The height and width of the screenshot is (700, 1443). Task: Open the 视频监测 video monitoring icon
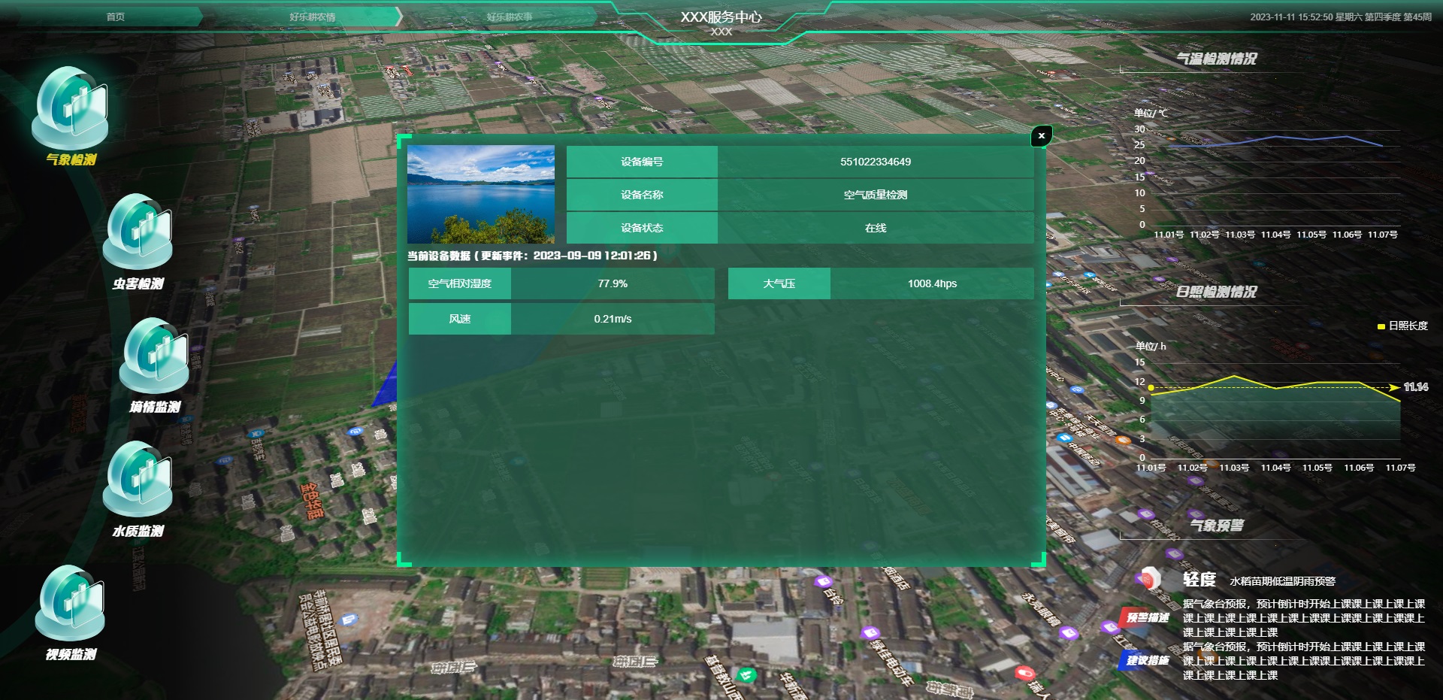pos(71,603)
